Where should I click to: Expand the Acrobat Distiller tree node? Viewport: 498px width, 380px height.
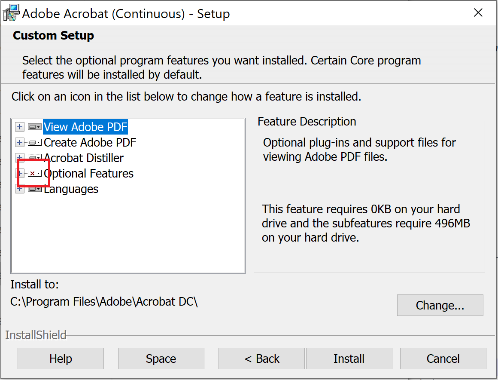[19, 158]
